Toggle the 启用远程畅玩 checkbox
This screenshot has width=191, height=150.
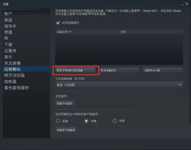[x=58, y=23]
